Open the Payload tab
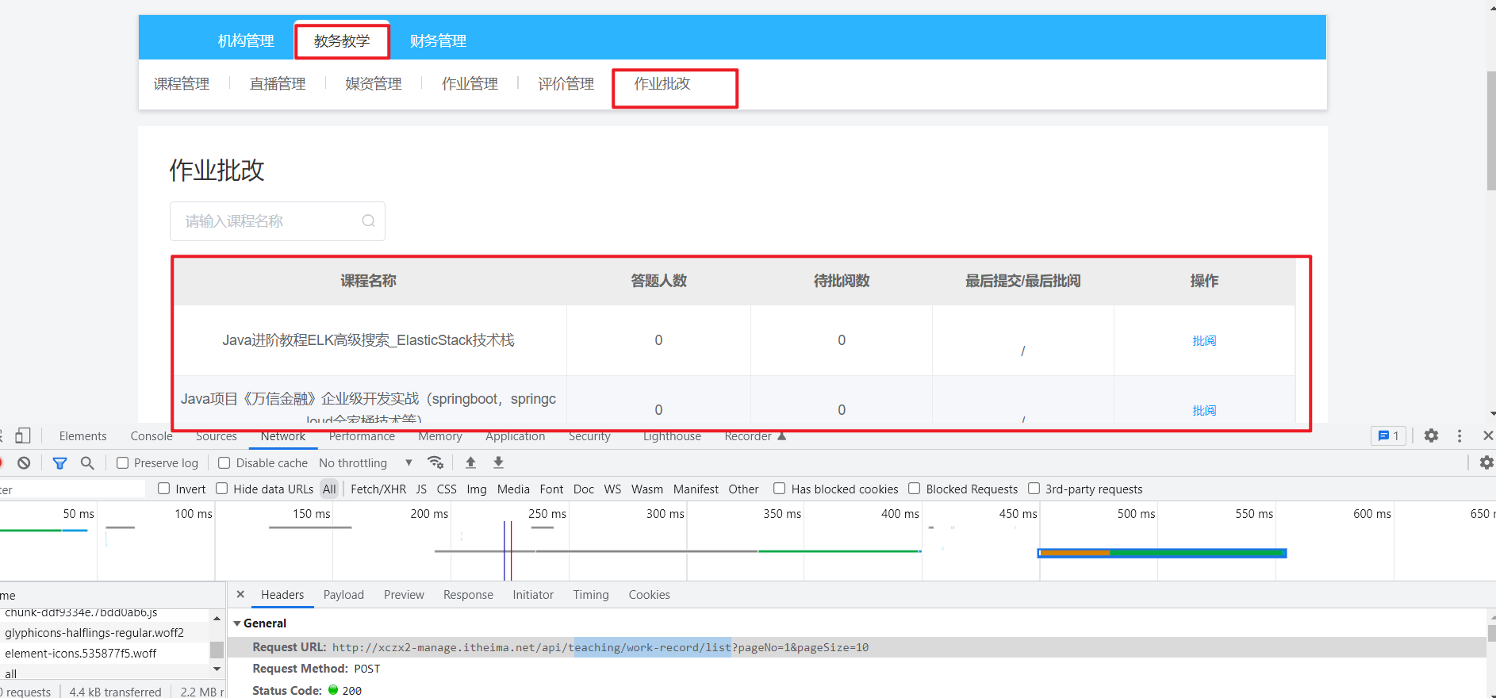The width and height of the screenshot is (1496, 698). coord(343,595)
